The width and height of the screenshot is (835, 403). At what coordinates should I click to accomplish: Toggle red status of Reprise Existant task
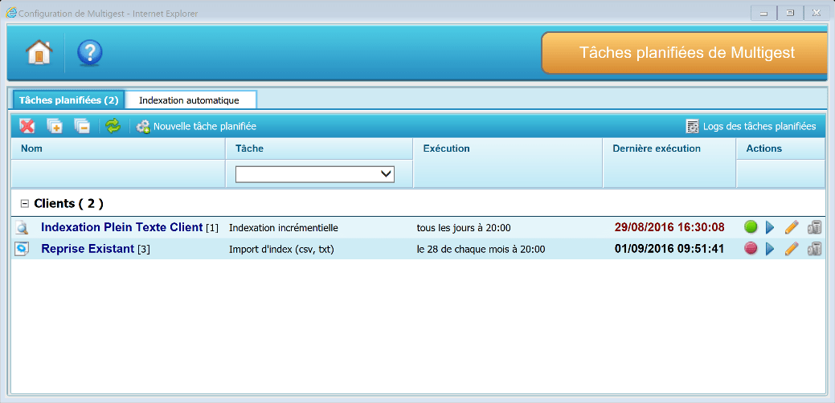[x=751, y=249]
